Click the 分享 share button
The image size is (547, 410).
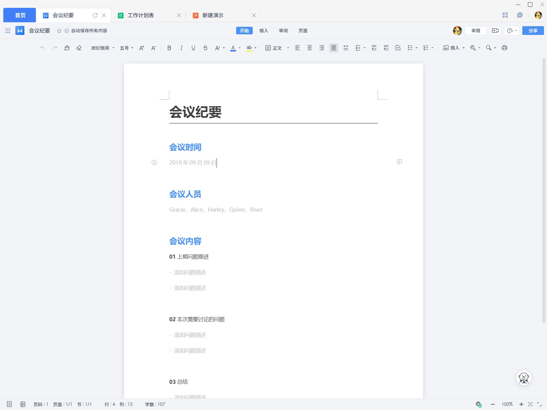pyautogui.click(x=533, y=31)
